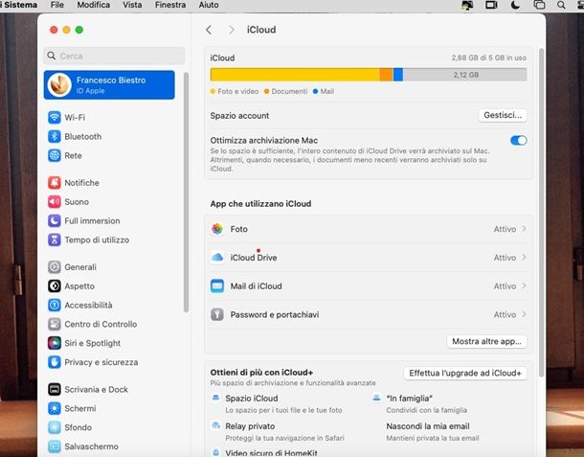Click the Relay privato icon
Viewport: 584px width, 457px height.
click(215, 425)
